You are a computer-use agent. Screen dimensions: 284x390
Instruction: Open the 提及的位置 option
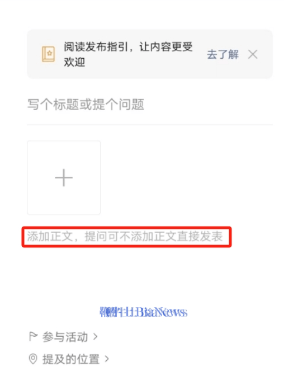click(x=71, y=359)
